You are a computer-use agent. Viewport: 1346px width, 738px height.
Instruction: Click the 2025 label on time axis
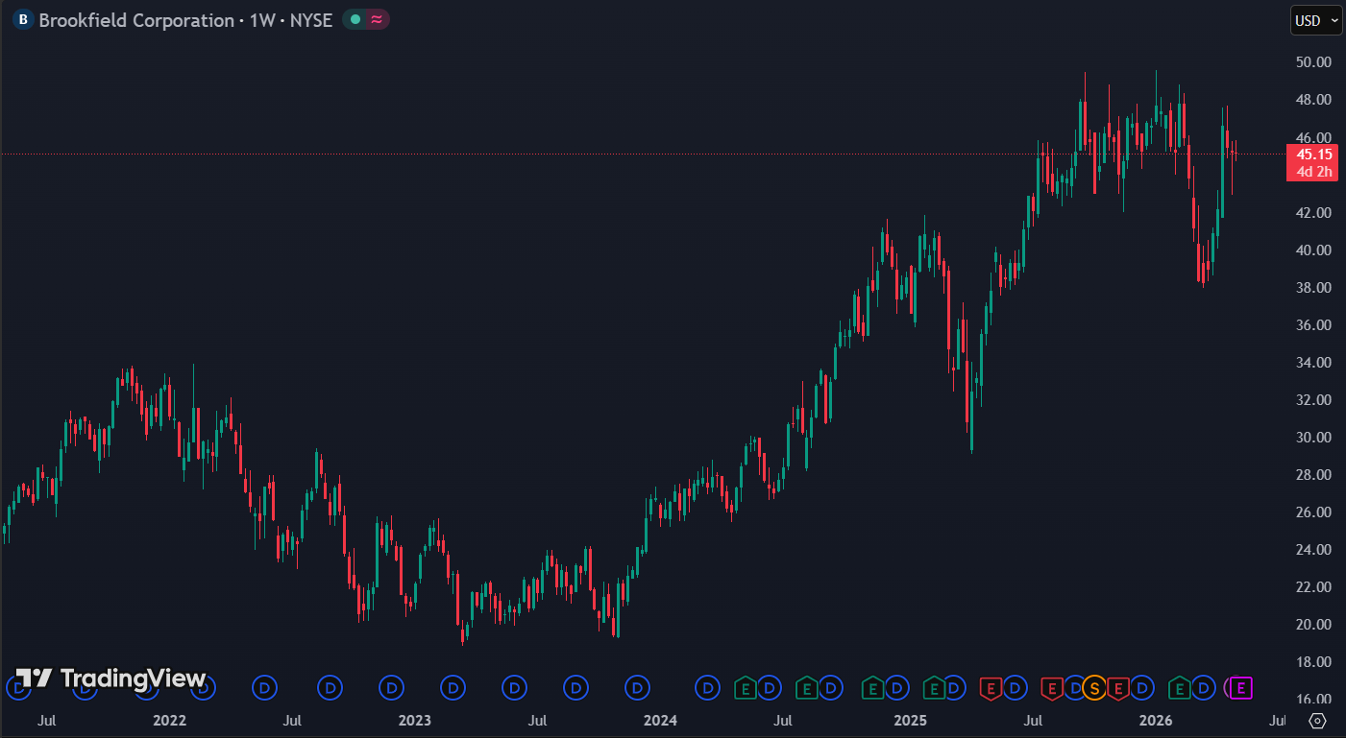[909, 720]
